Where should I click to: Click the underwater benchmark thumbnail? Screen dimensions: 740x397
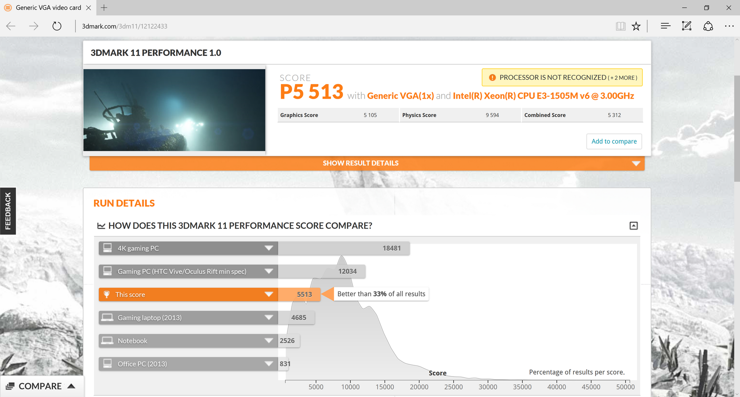(x=174, y=110)
